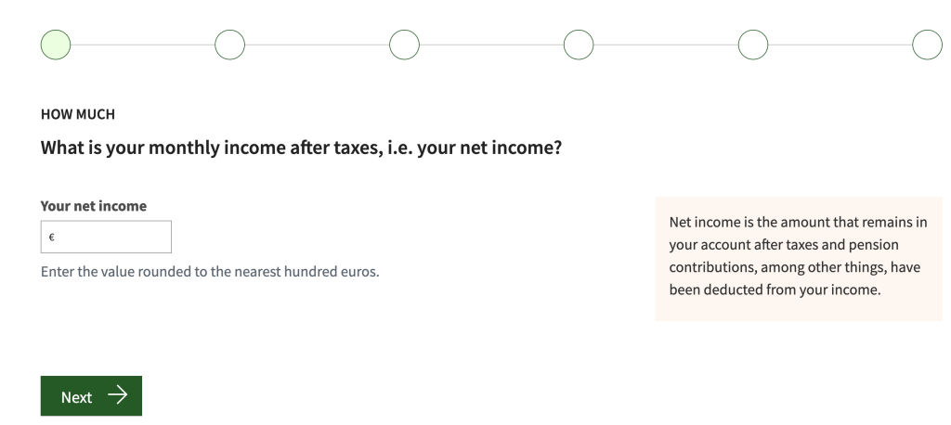The height and width of the screenshot is (425, 951).
Task: Click the first highlighted progress step circle
Action: pyautogui.click(x=56, y=45)
